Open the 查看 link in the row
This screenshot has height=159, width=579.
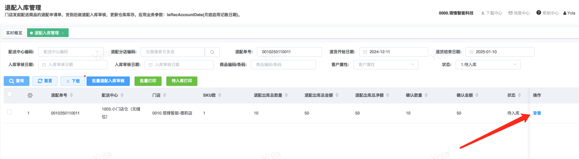(537, 113)
